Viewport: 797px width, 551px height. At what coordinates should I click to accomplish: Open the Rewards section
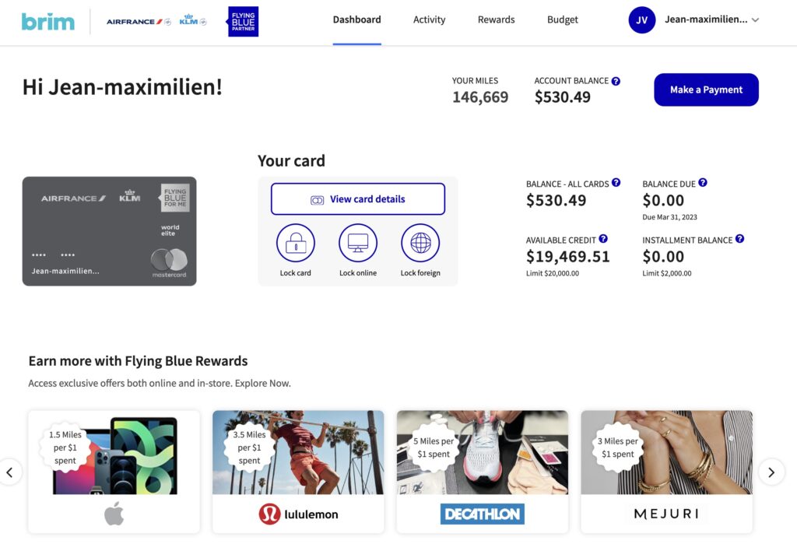click(496, 19)
